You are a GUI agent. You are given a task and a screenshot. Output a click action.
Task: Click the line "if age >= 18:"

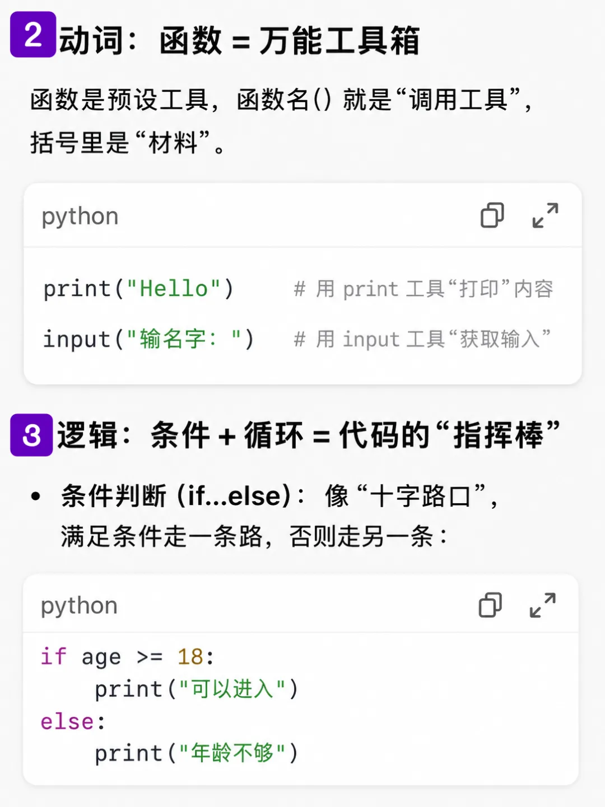coord(127,657)
